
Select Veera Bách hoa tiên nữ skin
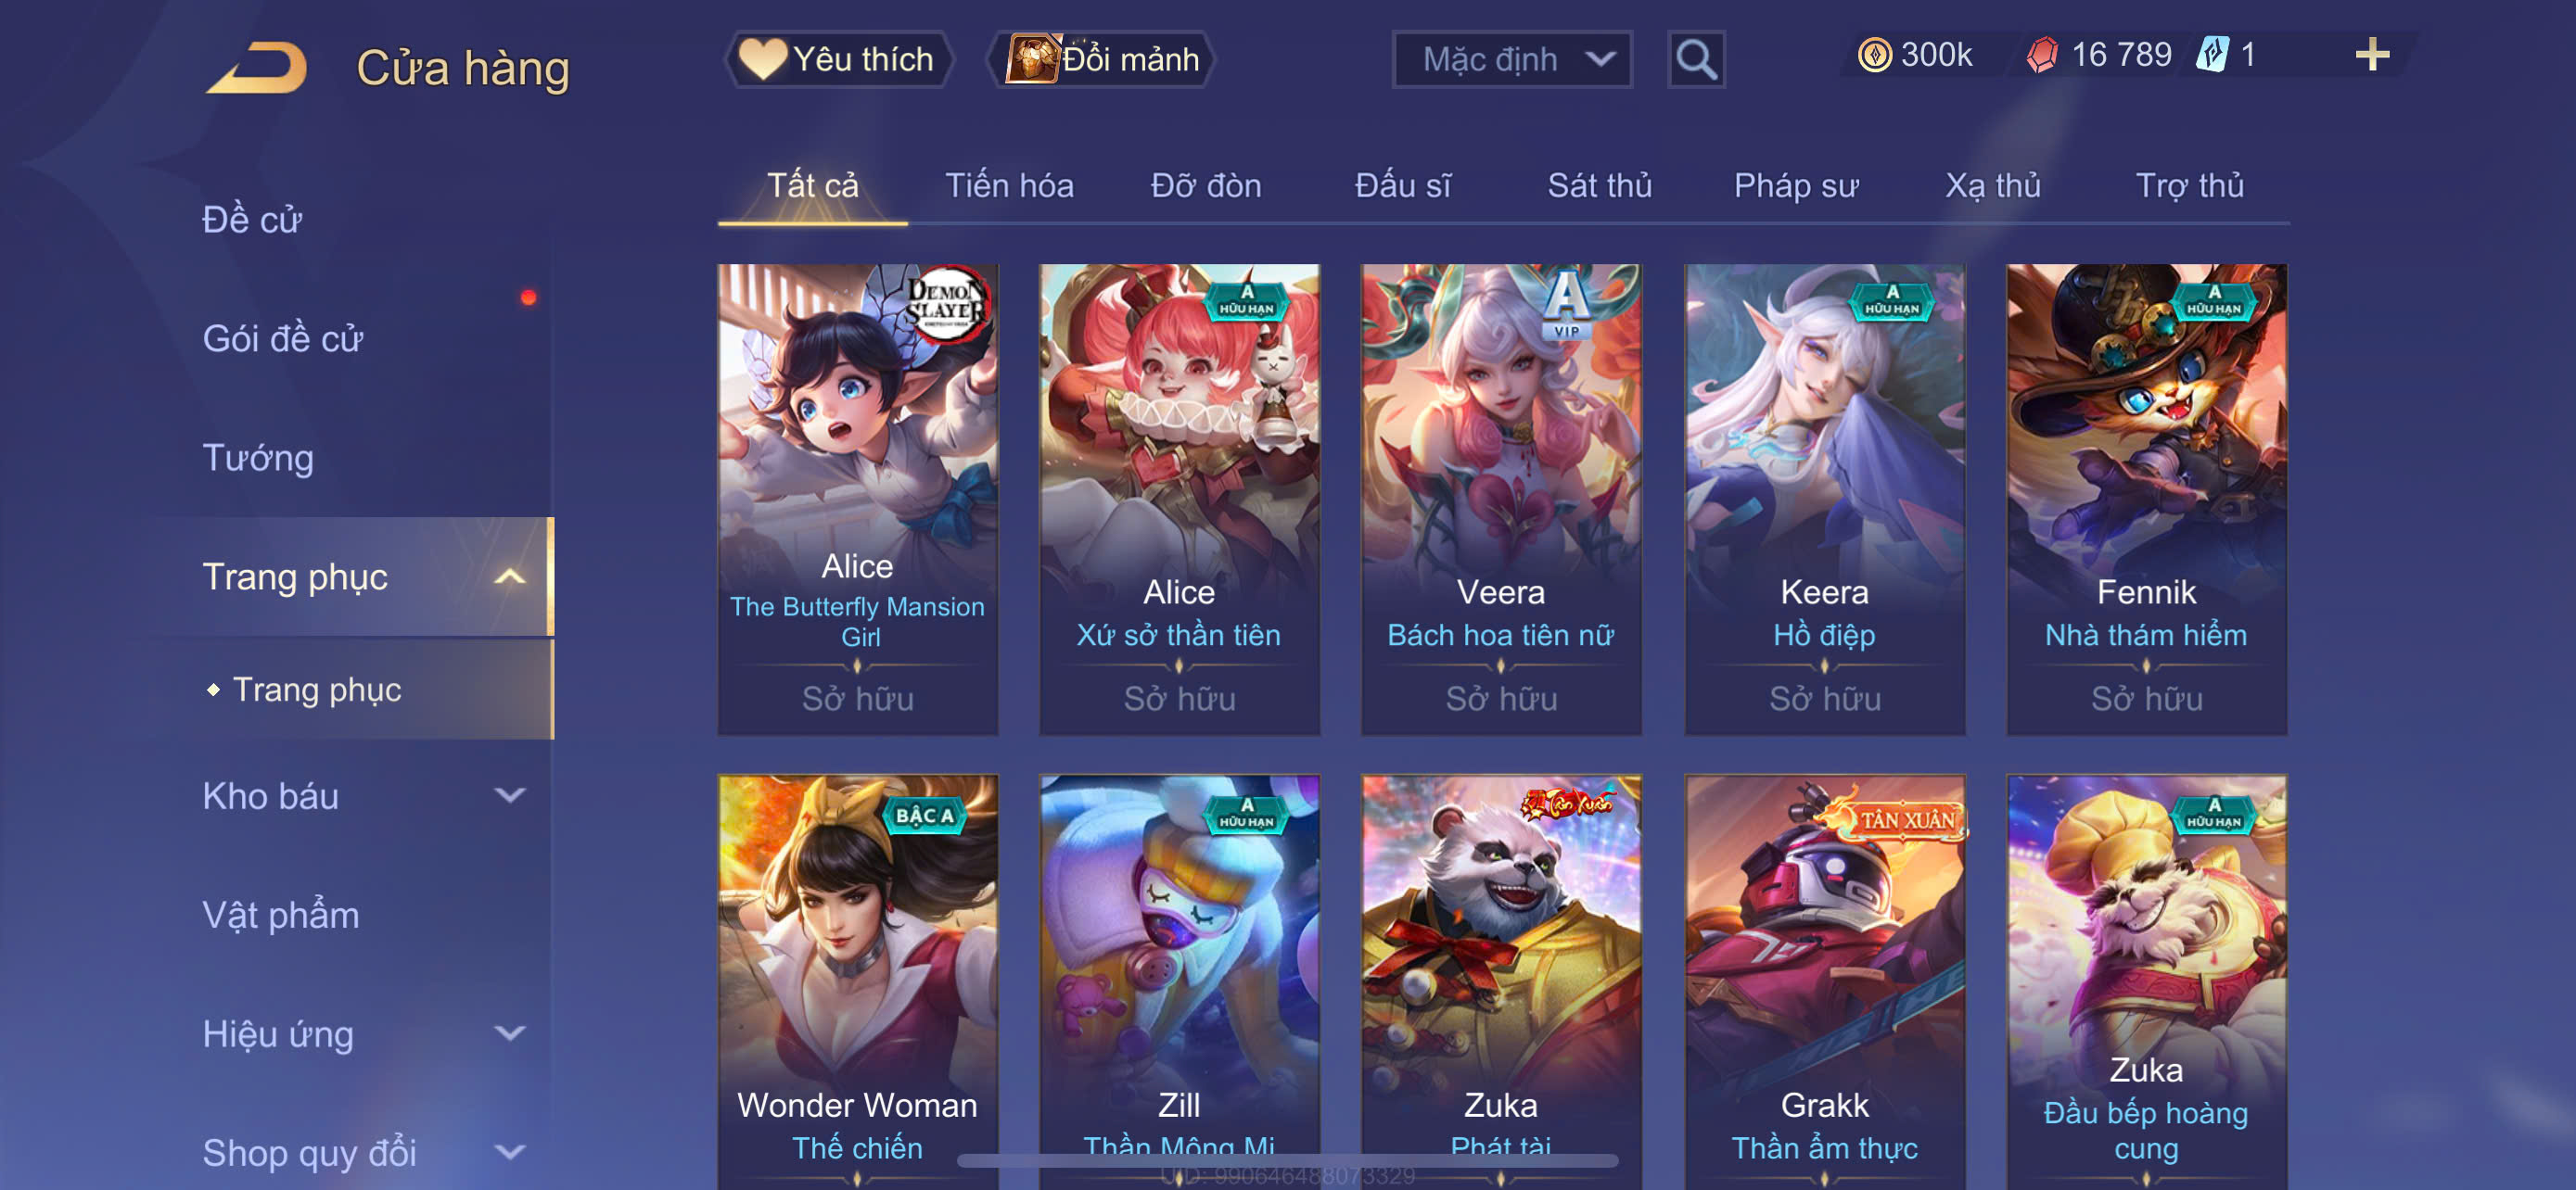point(1501,500)
